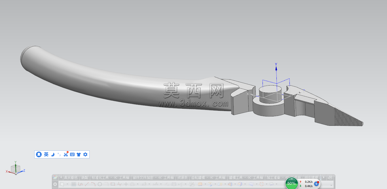Screen dimensions: 387x189
Task: Click the green 50% memory accelerator ball
Action: click(291, 183)
